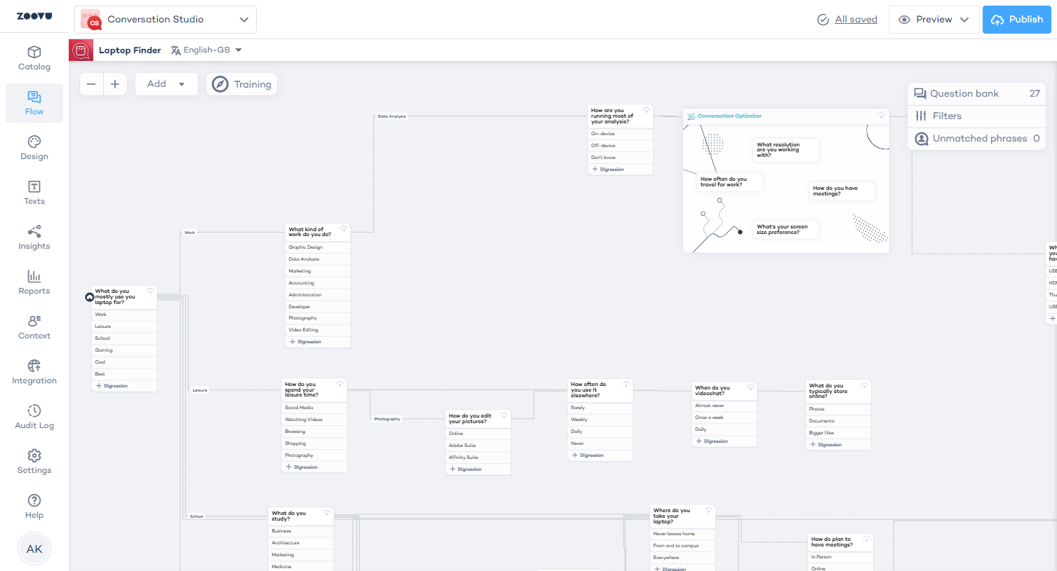Zoom out the canvas with minus button
The image size is (1057, 571).
tap(91, 84)
